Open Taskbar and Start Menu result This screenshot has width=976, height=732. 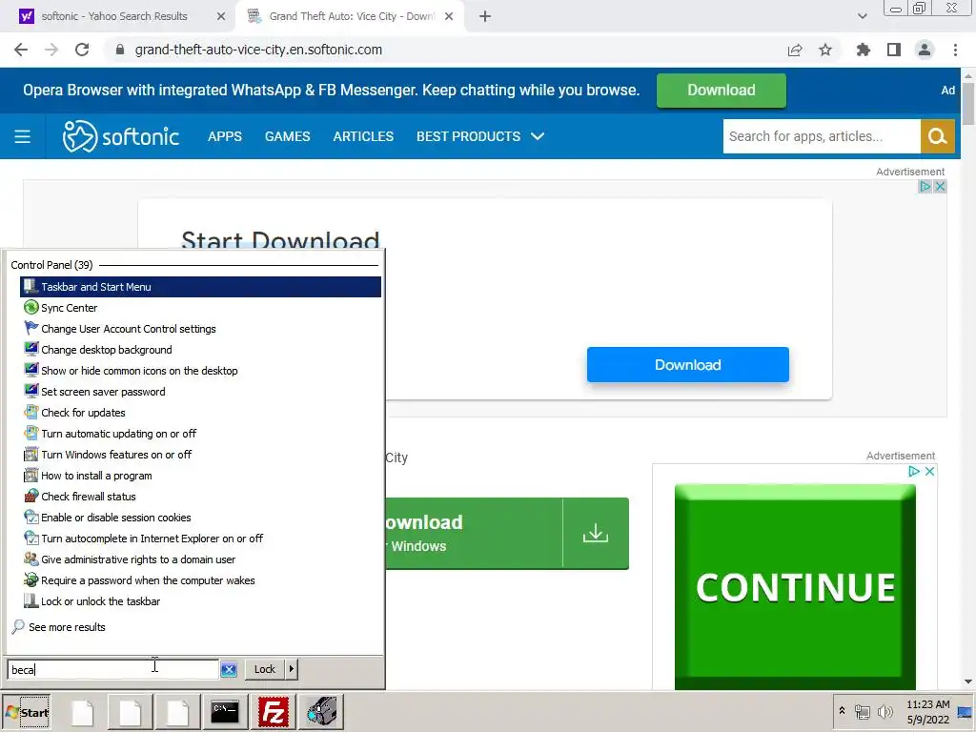point(200,287)
